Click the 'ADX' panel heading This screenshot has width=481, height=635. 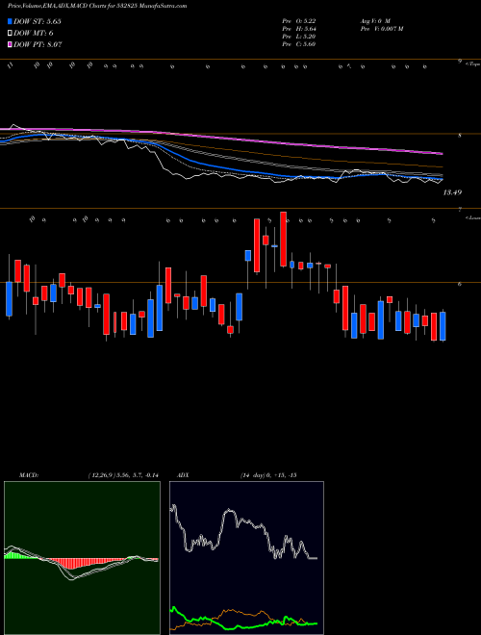183,474
